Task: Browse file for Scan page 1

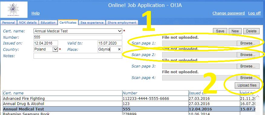Action: (248, 43)
